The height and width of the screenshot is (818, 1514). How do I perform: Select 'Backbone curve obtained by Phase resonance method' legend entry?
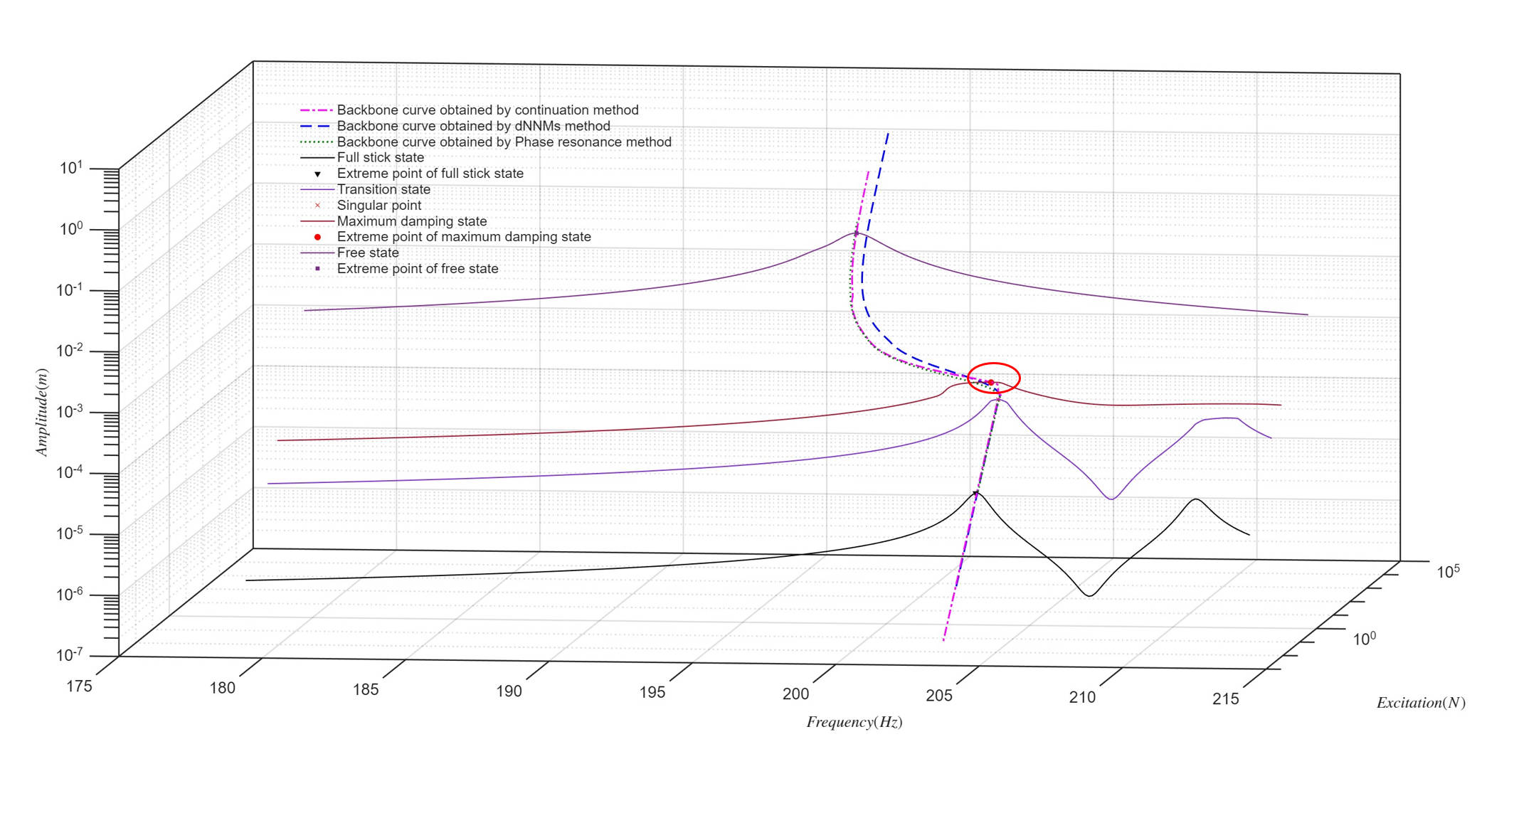tap(504, 142)
